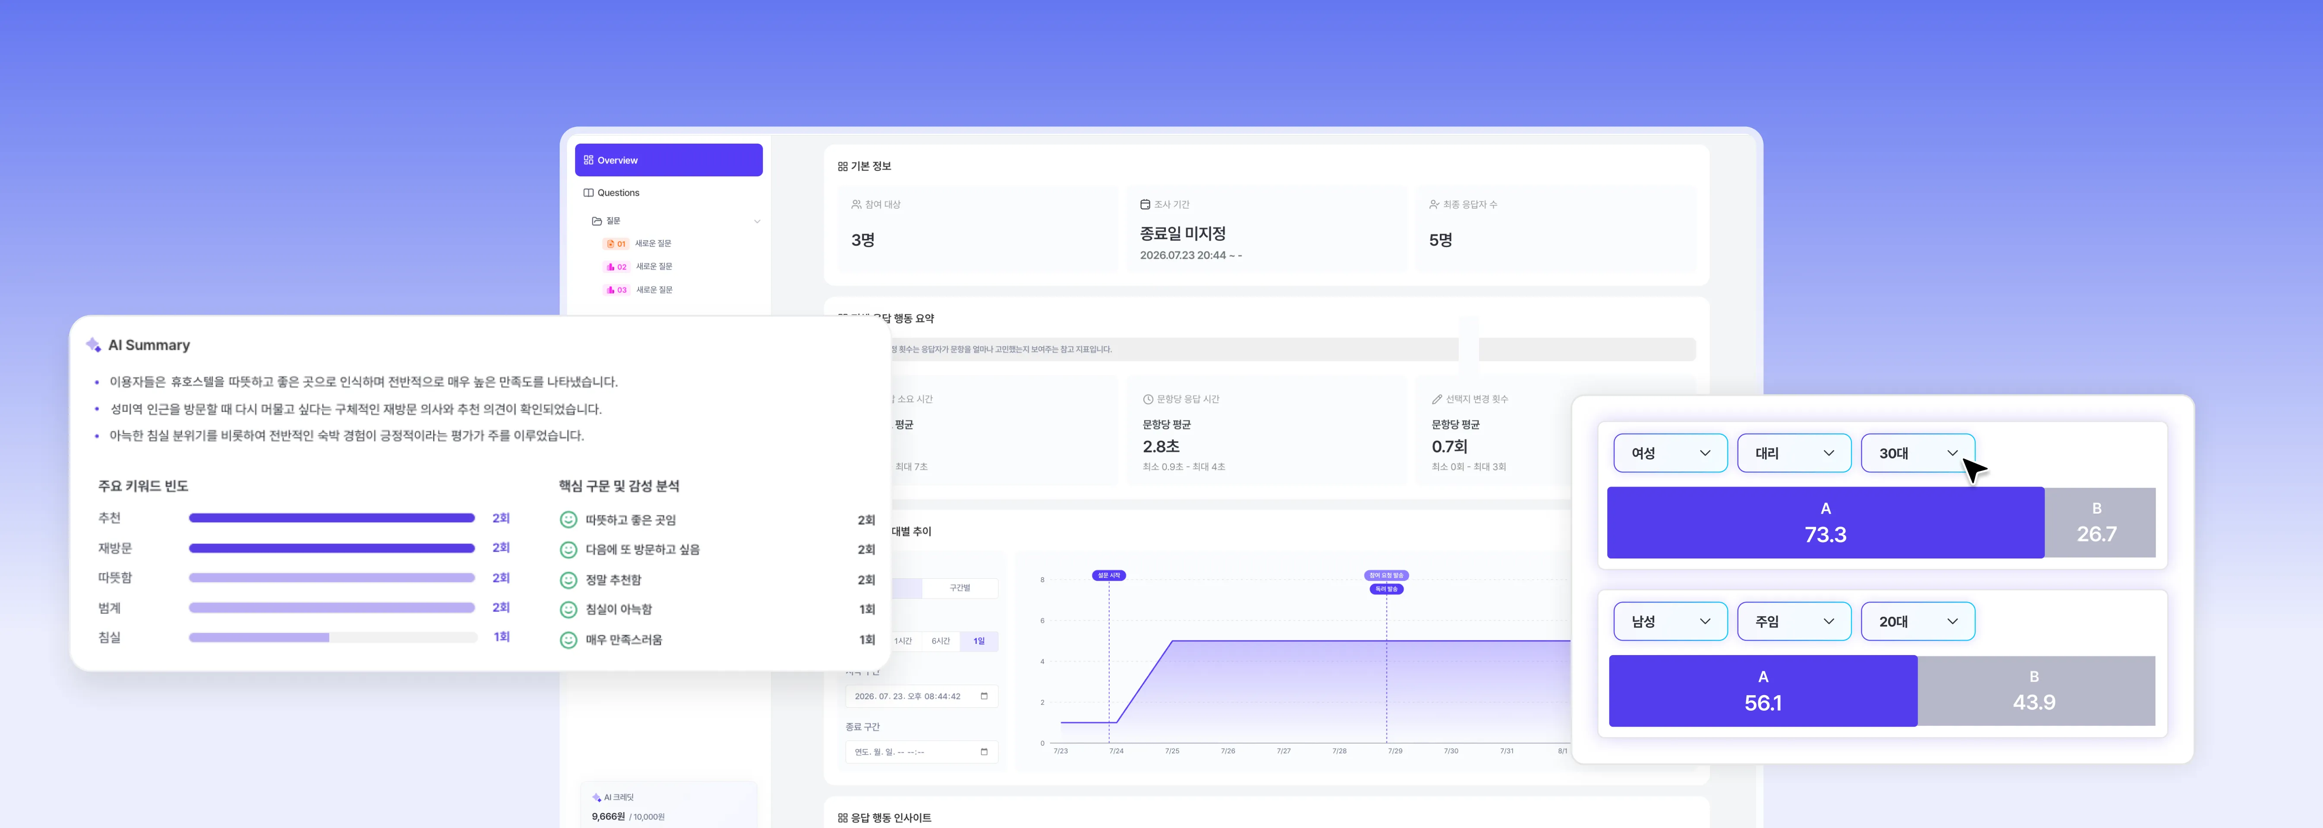Open the calendar picker for the start date
This screenshot has width=2323, height=828.
(x=984, y=696)
